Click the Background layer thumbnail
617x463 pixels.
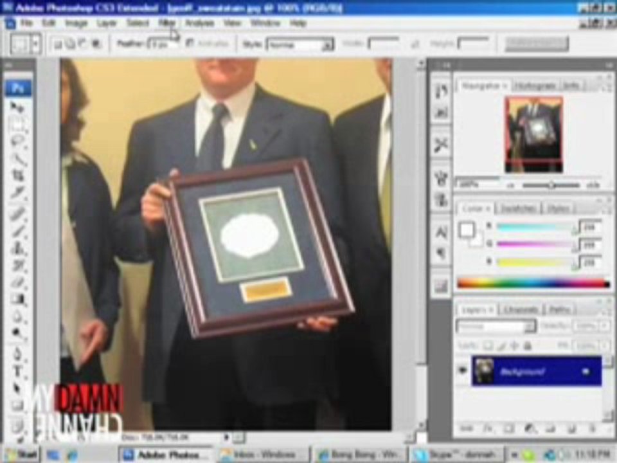point(483,371)
